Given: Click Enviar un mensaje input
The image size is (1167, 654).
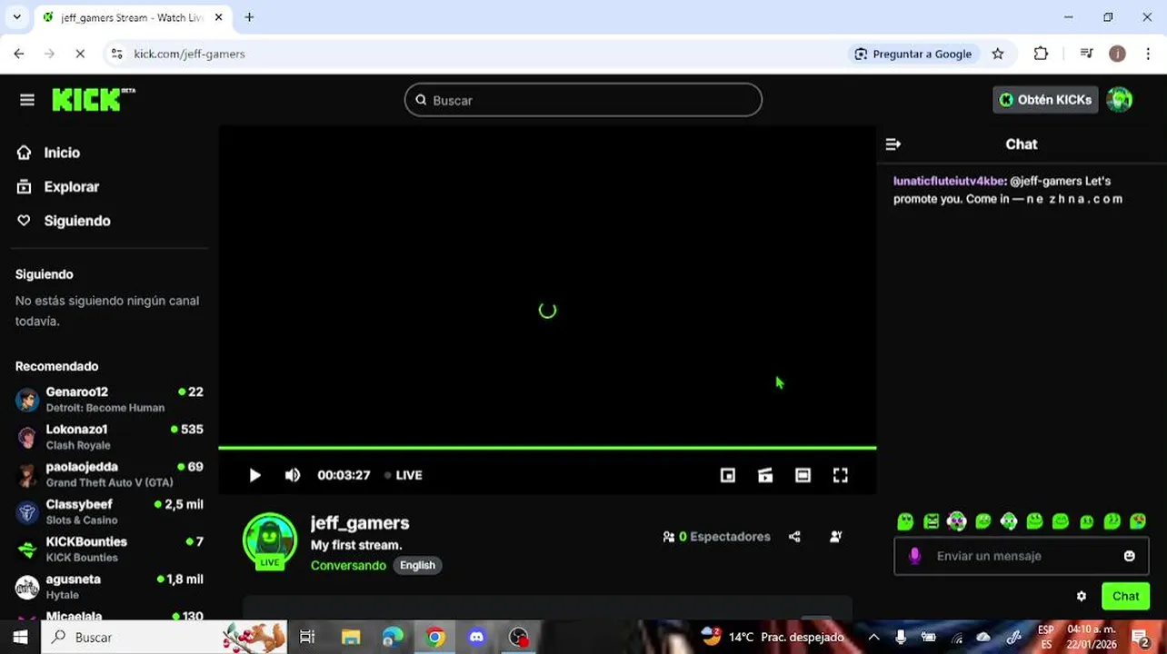Looking at the screenshot, I should 1022,556.
